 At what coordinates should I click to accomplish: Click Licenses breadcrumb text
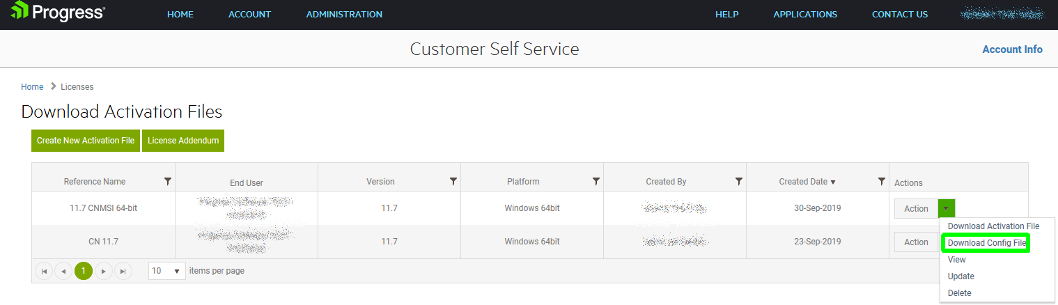pos(77,87)
